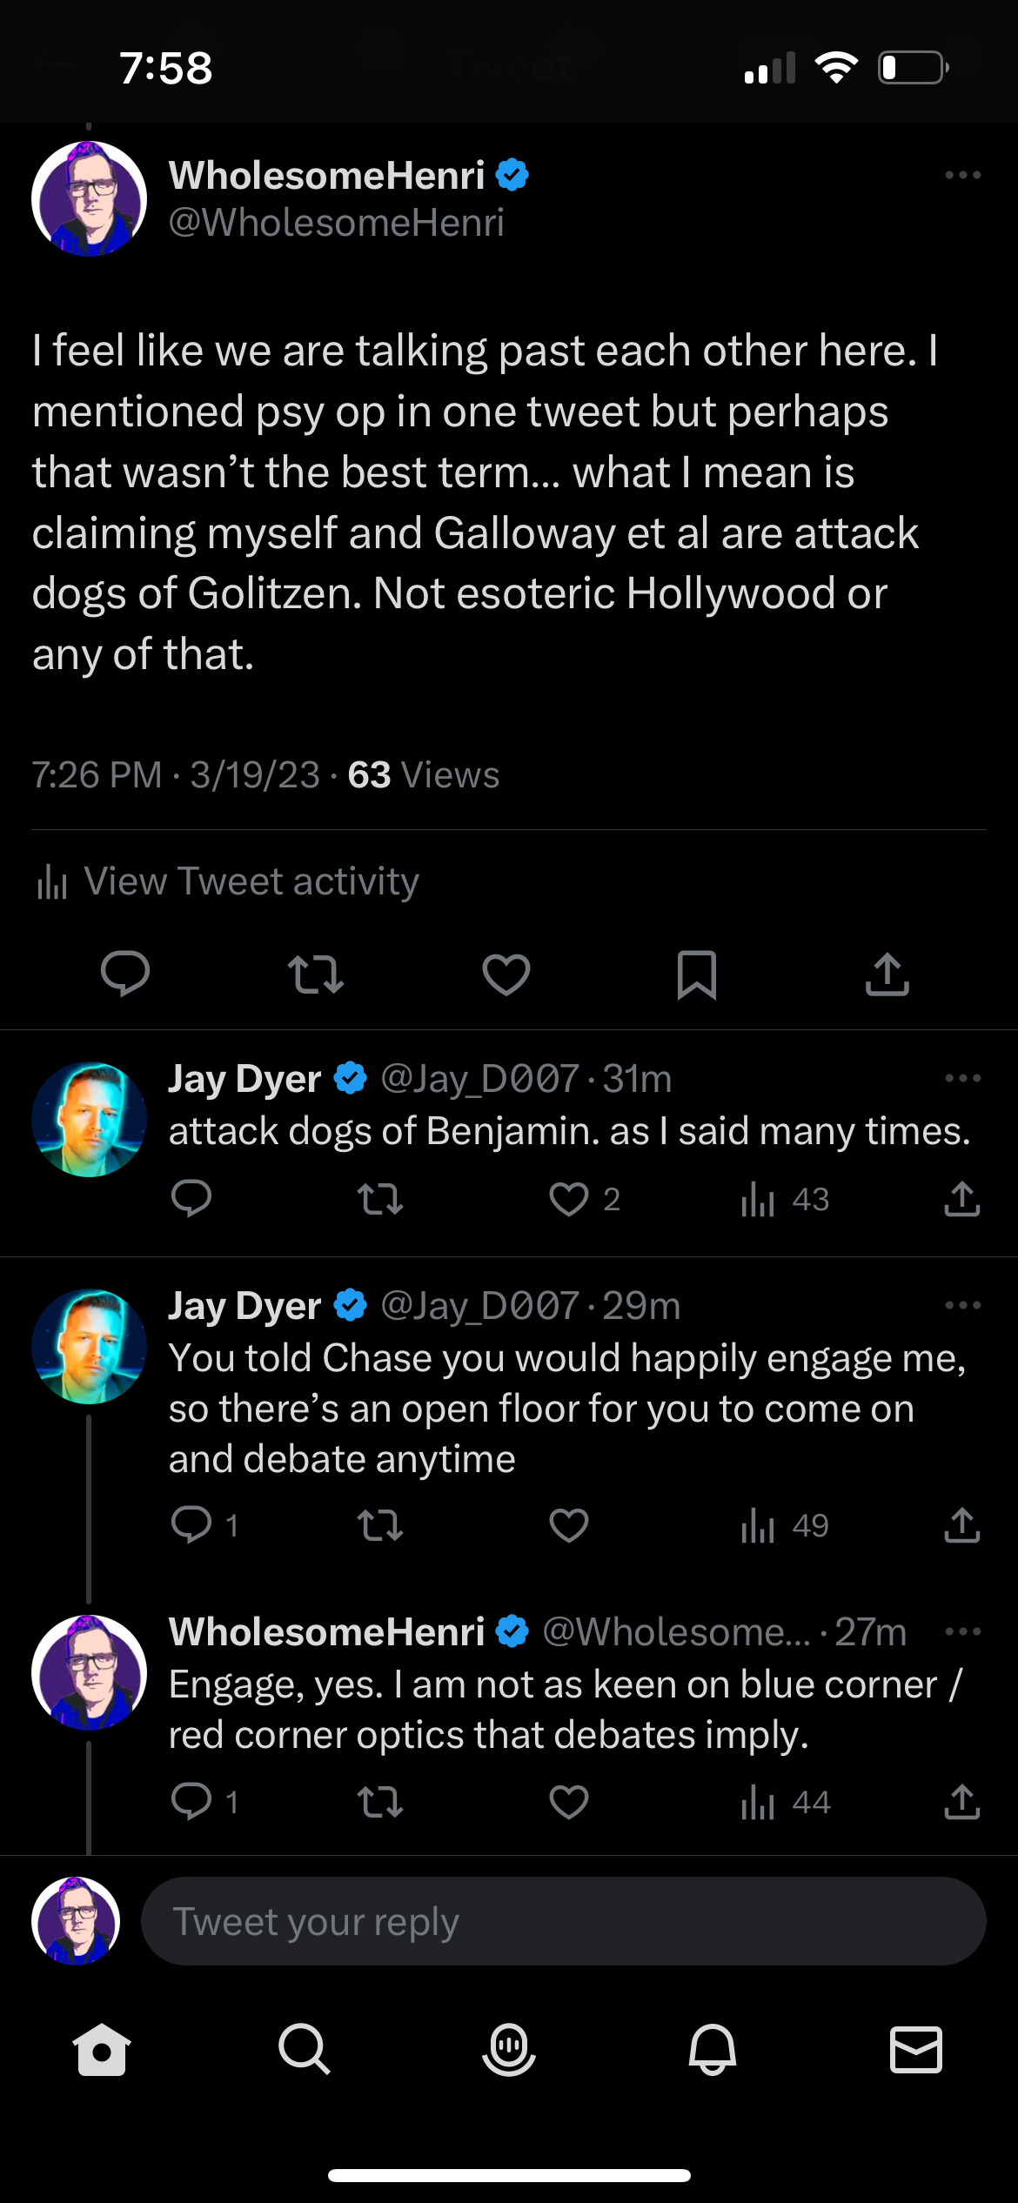Viewport: 1018px width, 2203px height.
Task: Like Jay Dyer's 'attack dogs of Benjamin' reply
Action: pos(570,1200)
